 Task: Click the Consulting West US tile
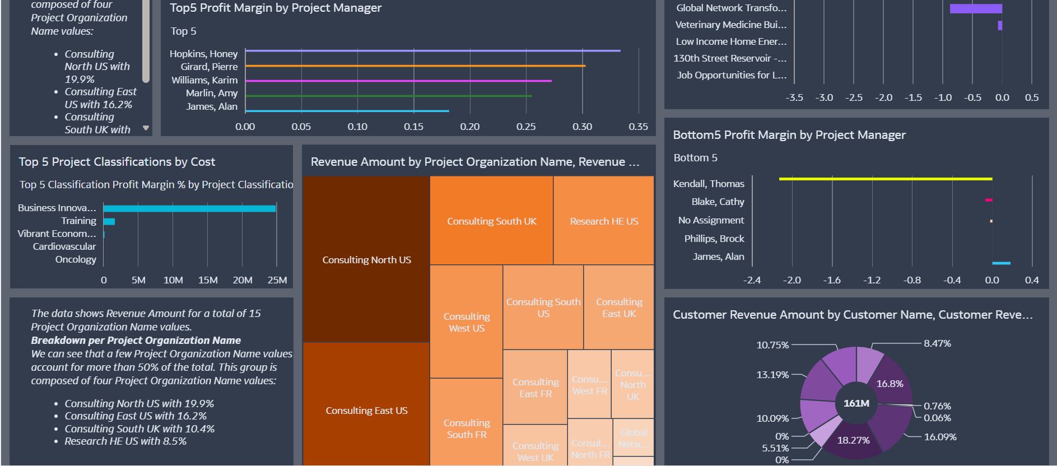pos(466,321)
